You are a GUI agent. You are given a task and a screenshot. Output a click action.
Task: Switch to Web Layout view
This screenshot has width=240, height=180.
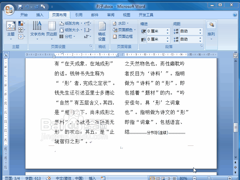(x=163, y=178)
